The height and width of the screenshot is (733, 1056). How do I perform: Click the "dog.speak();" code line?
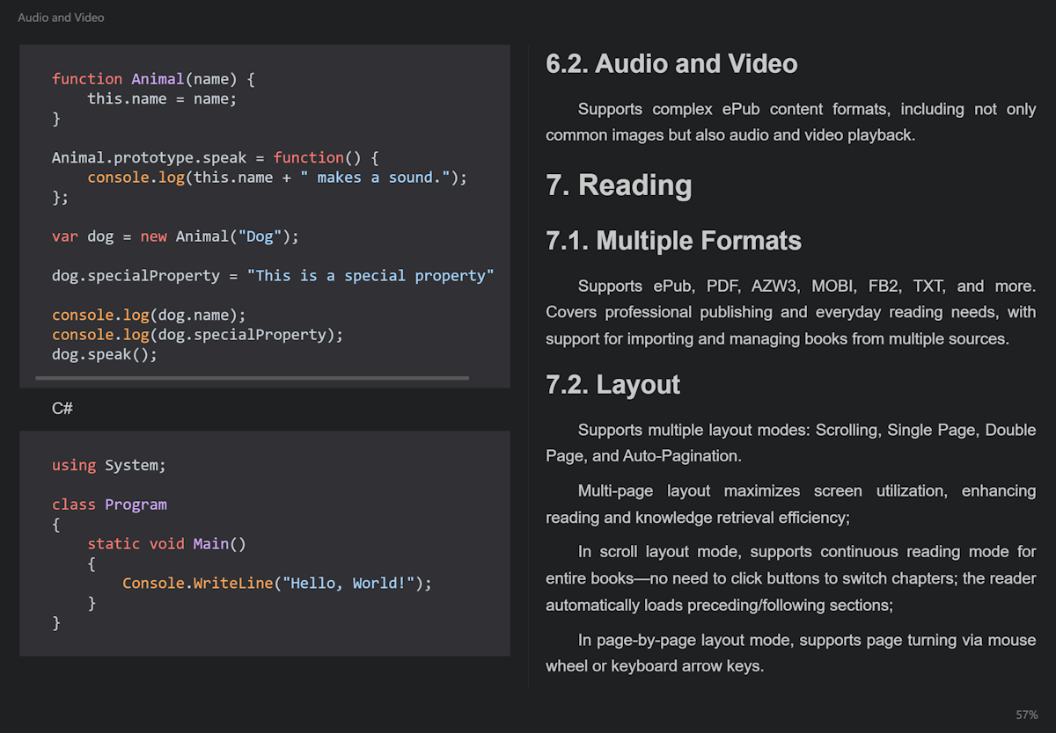tap(104, 354)
